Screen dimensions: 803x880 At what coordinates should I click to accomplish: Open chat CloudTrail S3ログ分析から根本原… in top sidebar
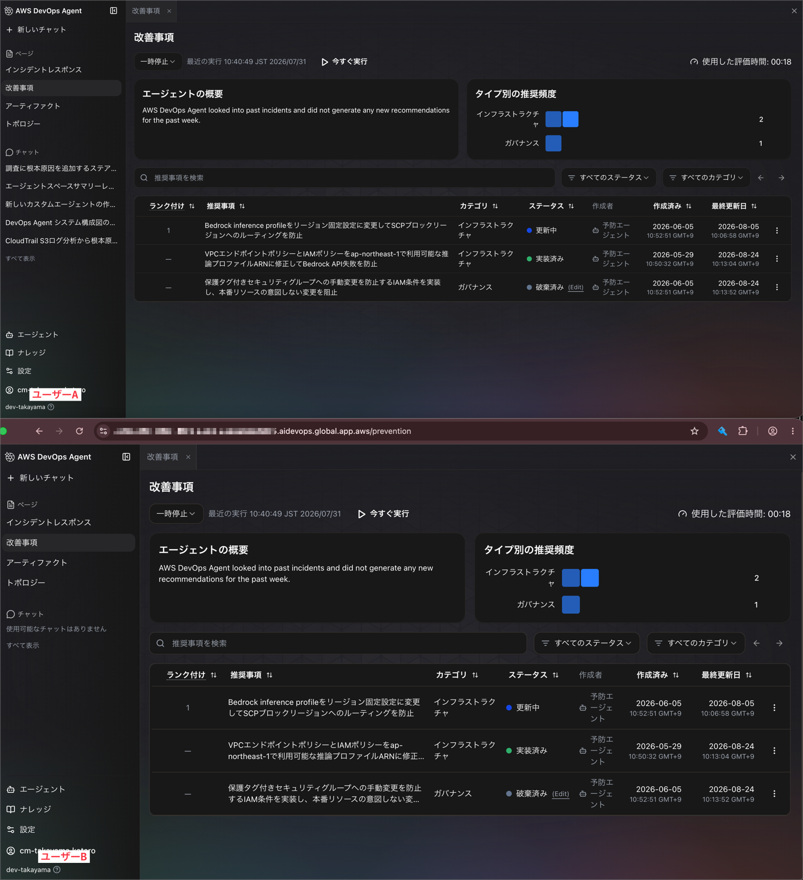pyautogui.click(x=61, y=240)
